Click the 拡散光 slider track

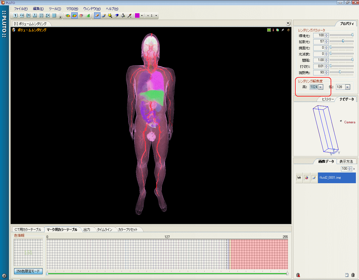[x=342, y=41]
